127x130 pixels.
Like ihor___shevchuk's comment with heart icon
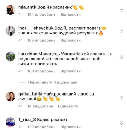point(121,31)
